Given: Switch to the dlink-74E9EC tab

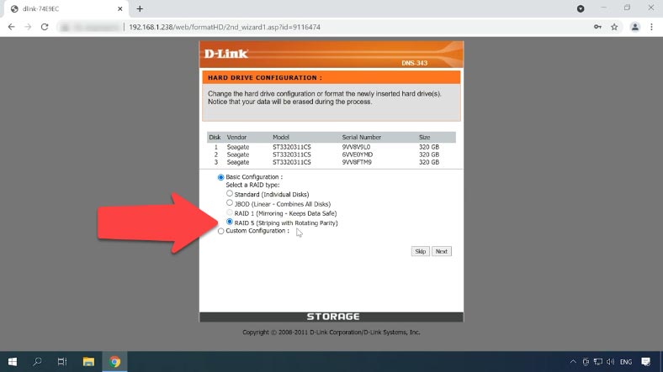Looking at the screenshot, I should click(66, 9).
